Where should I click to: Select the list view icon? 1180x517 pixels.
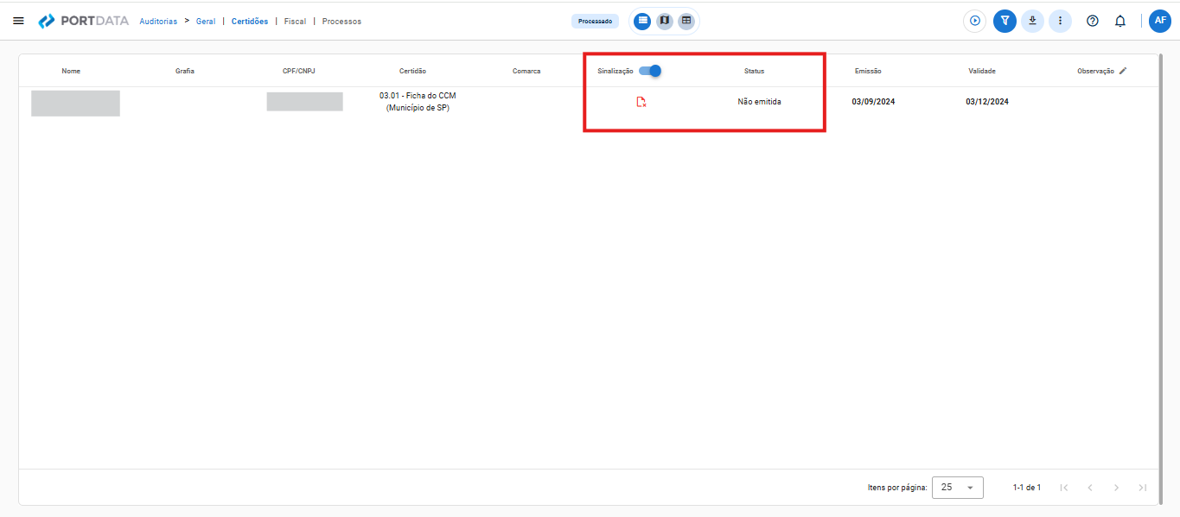point(642,21)
